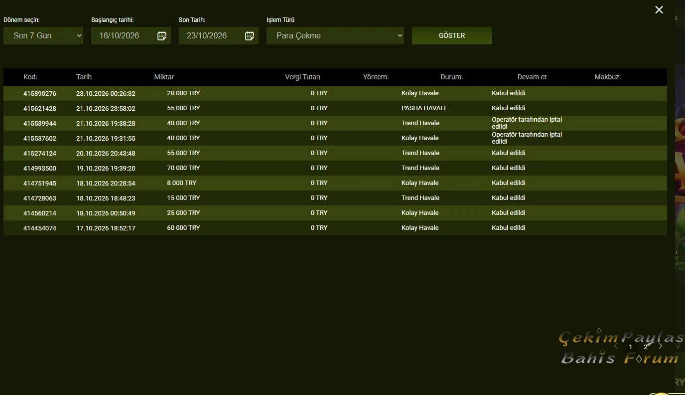Click the 70 000 TRY amount row
The height and width of the screenshot is (395, 685).
pyautogui.click(x=335, y=168)
